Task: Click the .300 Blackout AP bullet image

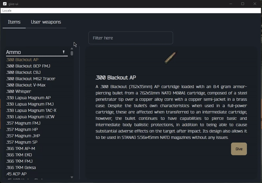Action: coord(171,58)
